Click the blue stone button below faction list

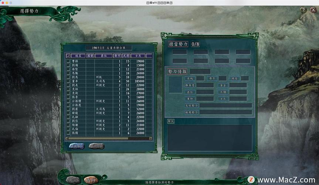(x=77, y=146)
